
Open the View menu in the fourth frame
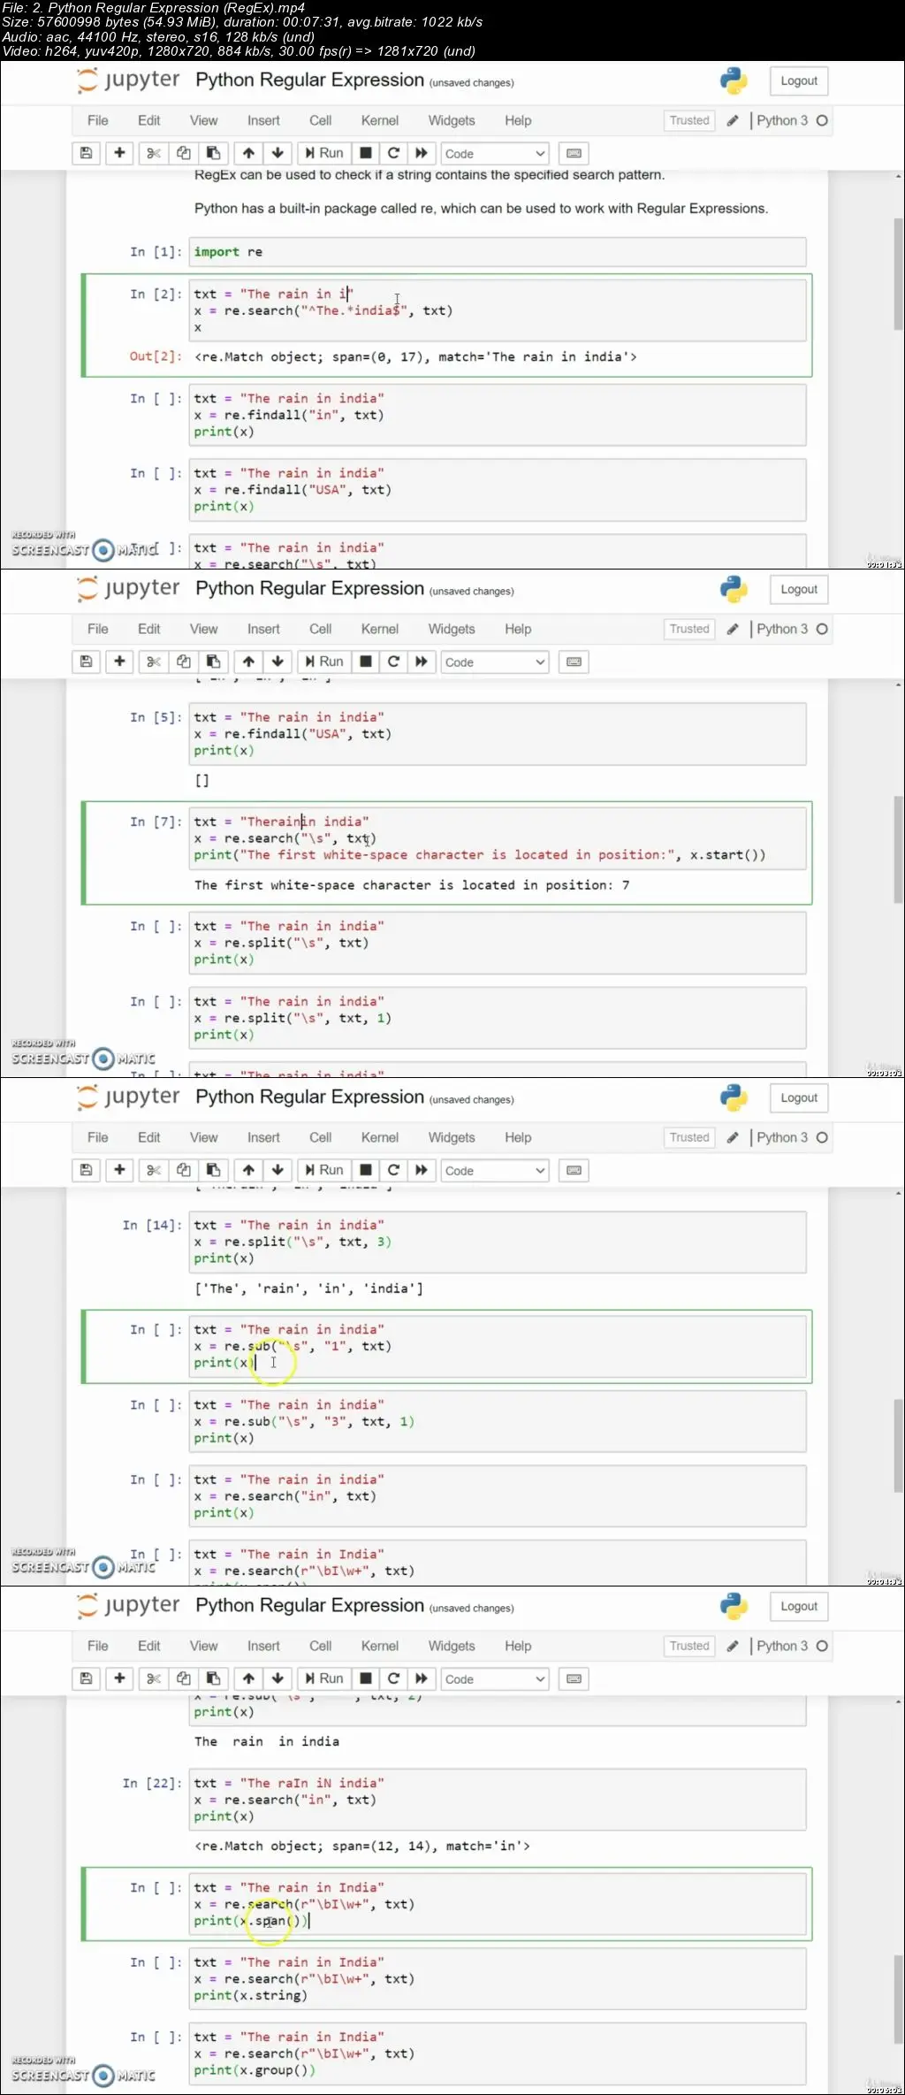[203, 1646]
